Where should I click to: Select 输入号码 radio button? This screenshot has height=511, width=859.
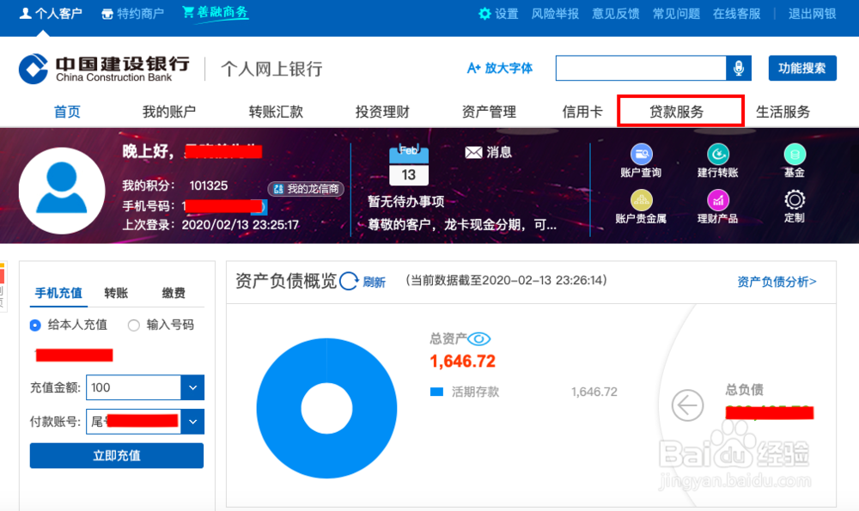click(x=134, y=325)
